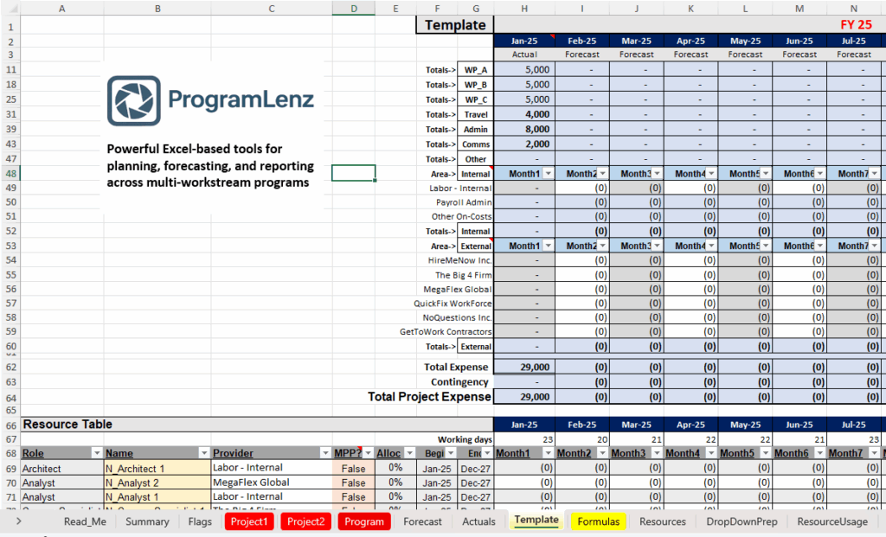This screenshot has width=886, height=537.
Task: Expand the Provider column filter arrow
Action: pos(324,453)
